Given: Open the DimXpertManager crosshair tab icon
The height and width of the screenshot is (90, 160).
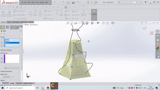Looking at the screenshot, I should pos(17,27).
